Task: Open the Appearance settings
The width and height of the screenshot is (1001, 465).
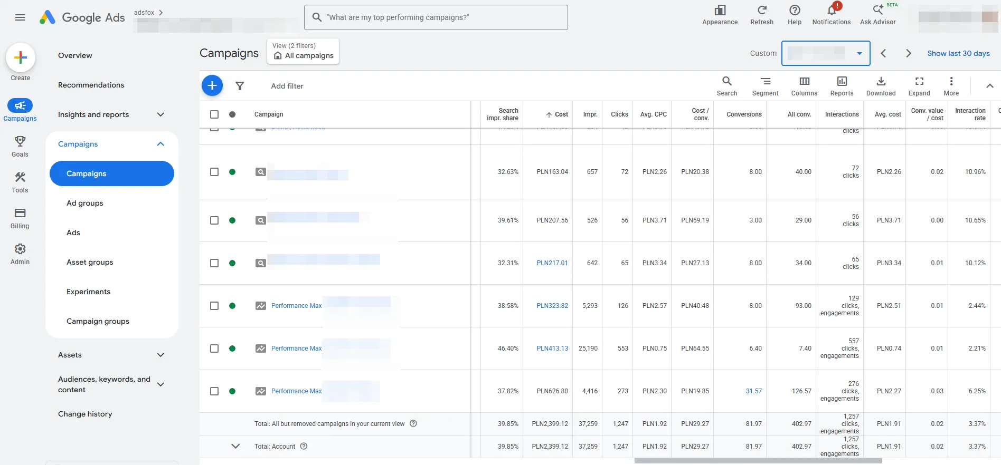Action: pyautogui.click(x=720, y=15)
